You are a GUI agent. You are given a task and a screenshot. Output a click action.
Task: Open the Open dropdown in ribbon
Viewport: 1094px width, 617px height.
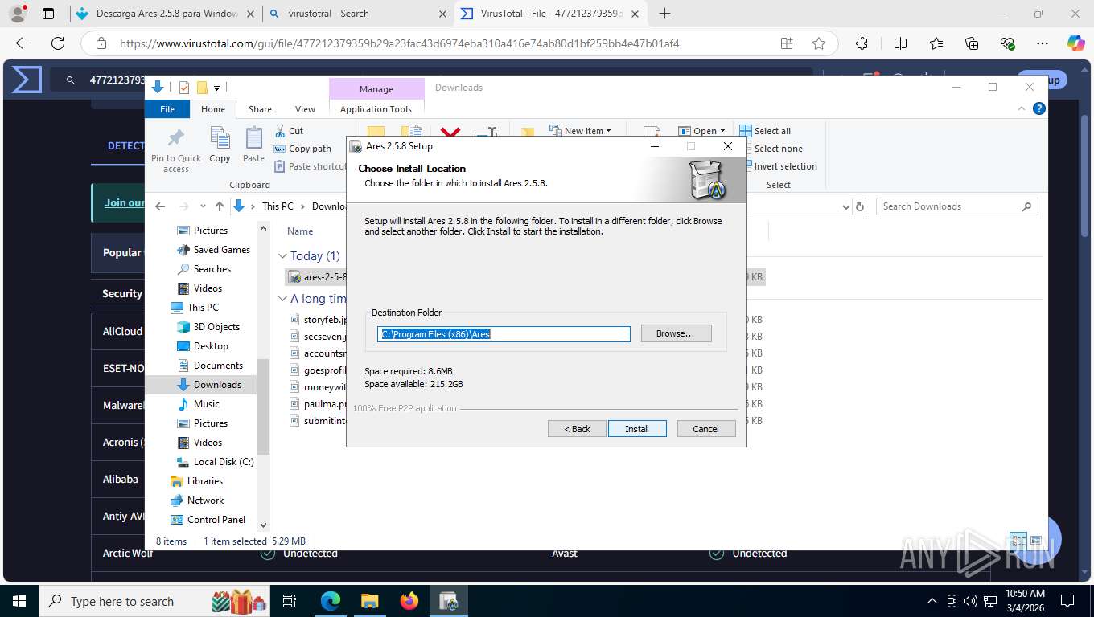[x=701, y=131]
